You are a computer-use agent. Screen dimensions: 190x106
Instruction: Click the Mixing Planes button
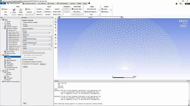(x=77, y=12)
